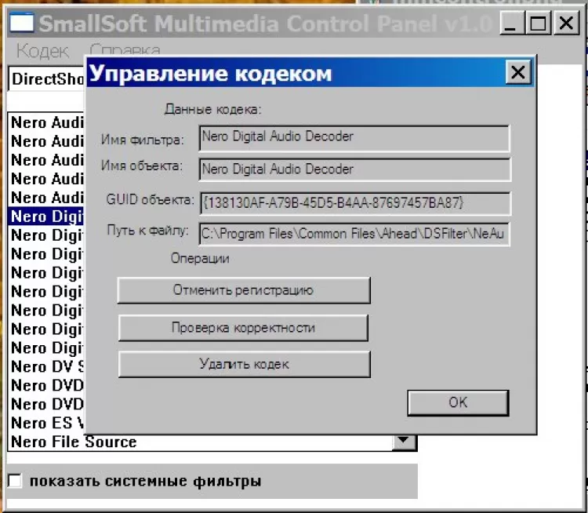Click Проверка корректности button

pyautogui.click(x=243, y=328)
